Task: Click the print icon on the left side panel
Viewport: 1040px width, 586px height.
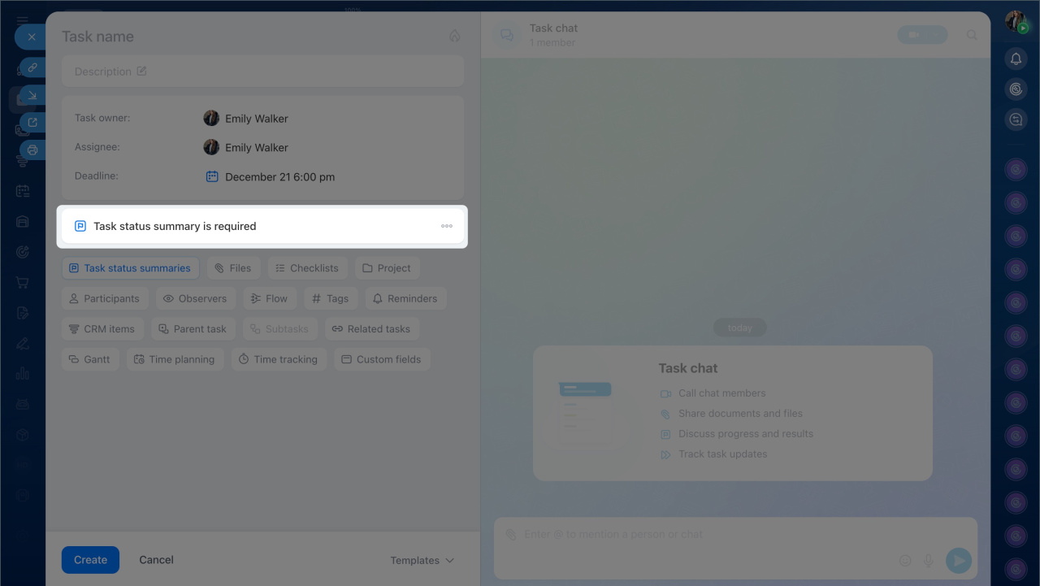Action: point(32,150)
